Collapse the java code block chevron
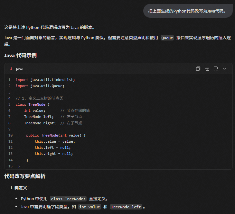This screenshot has width=235, height=214. (224, 69)
